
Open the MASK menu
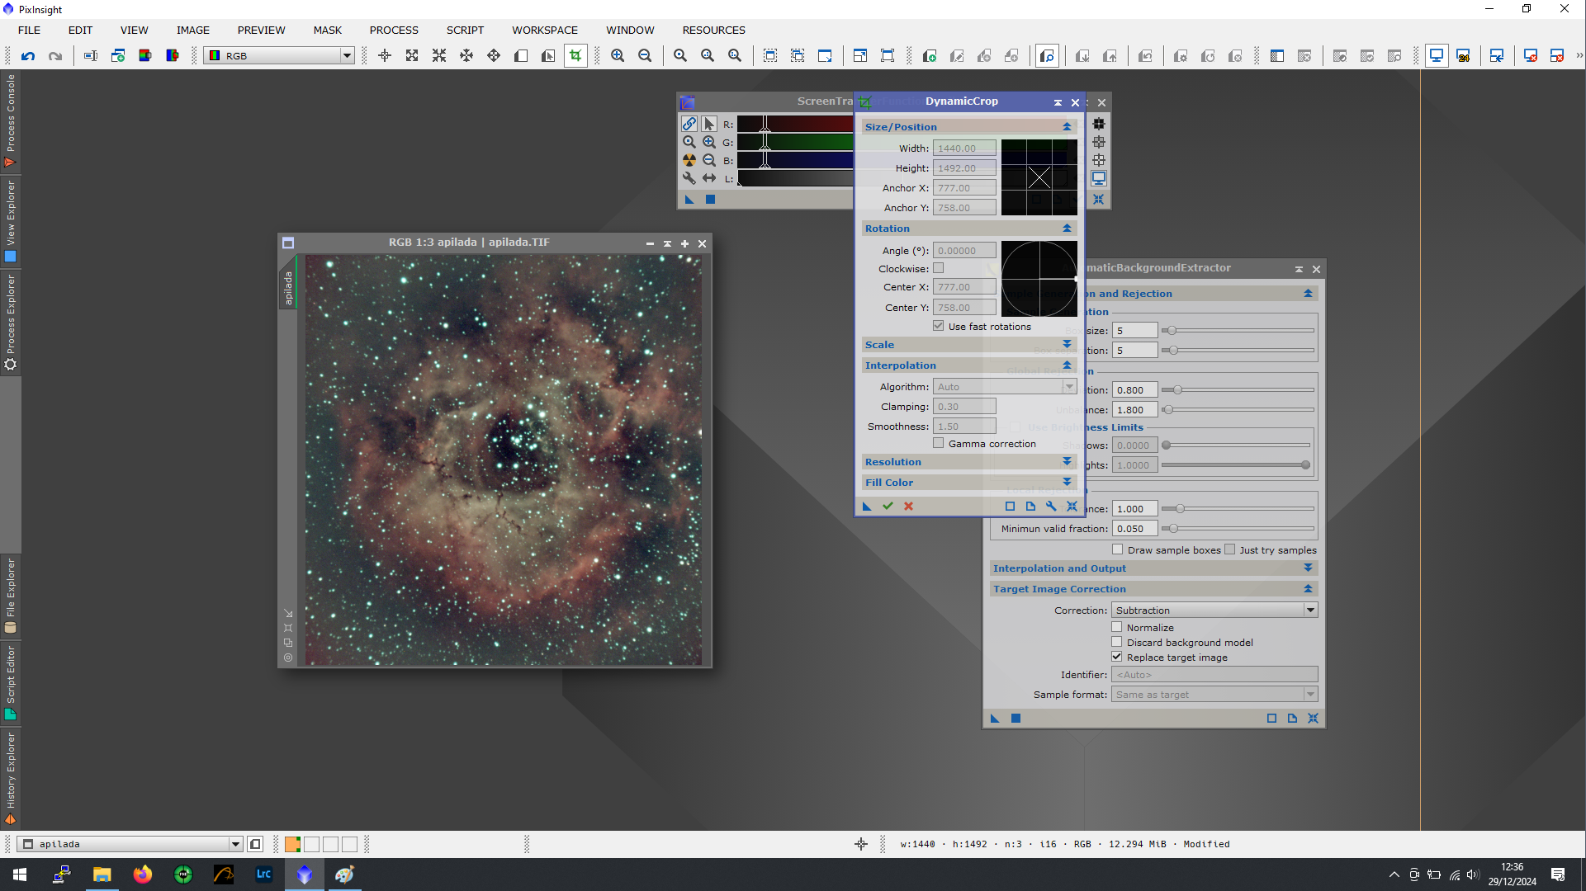click(328, 30)
